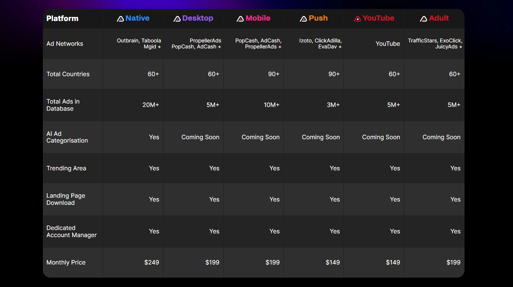
Task: Click the Dedicated Account Manager label
Action: click(x=71, y=231)
